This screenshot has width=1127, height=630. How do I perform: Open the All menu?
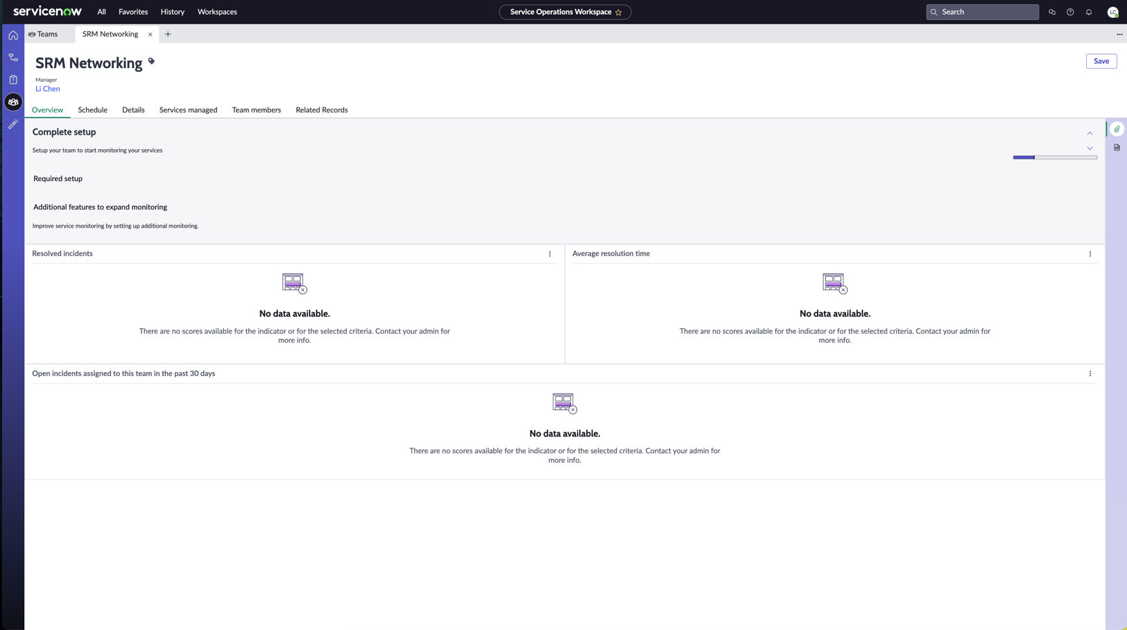101,12
